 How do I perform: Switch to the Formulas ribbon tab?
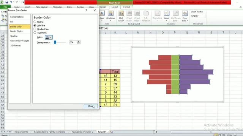(x=57, y=7)
